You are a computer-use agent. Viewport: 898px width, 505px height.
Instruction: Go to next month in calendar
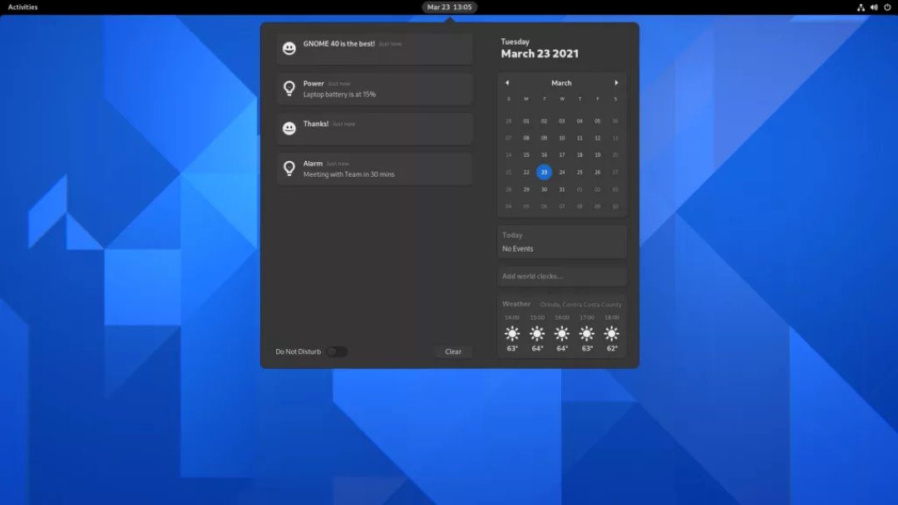616,83
